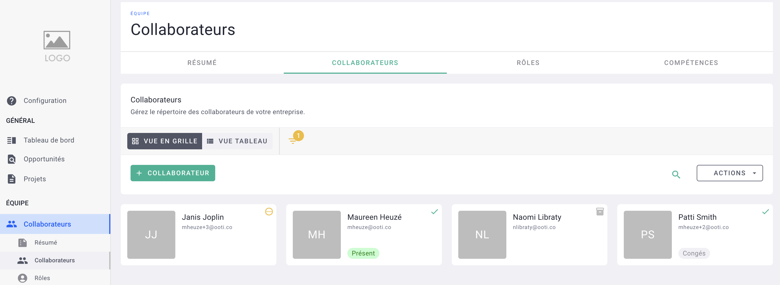Screen dimensions: 780x285
Task: Click the JJ avatar thumbnail
Action: [151, 235]
